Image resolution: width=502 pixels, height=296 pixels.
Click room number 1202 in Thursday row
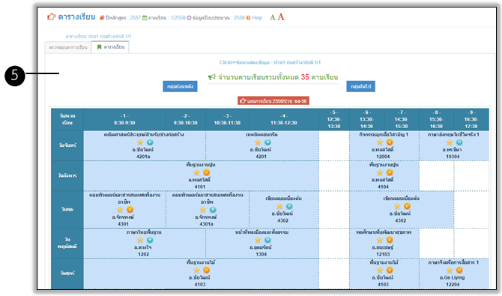click(143, 254)
